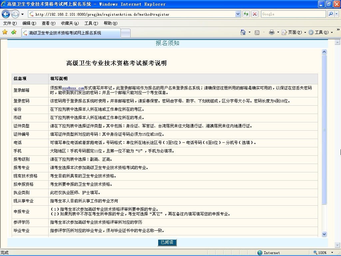Screen dimensions: 341x256
Task: Click the 毕业专业 row label
Action: tap(21, 231)
